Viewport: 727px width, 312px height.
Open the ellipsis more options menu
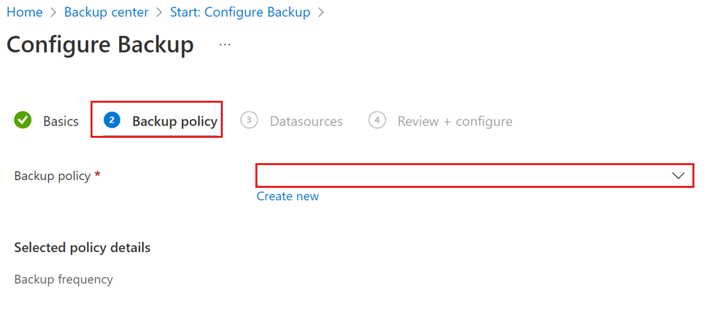pos(225,45)
